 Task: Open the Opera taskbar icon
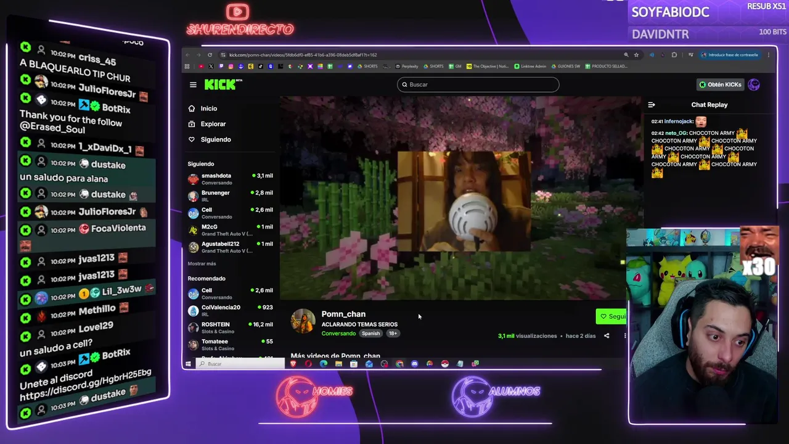tap(308, 364)
